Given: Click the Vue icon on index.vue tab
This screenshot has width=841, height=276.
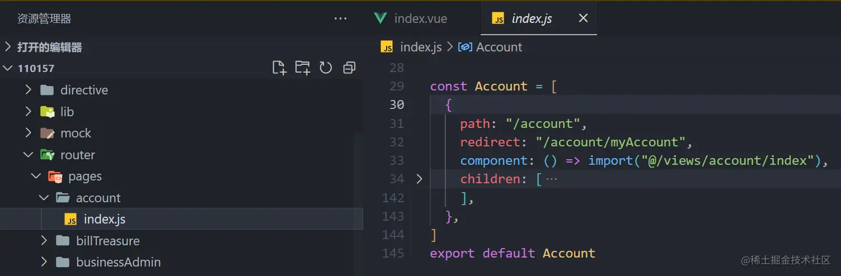Looking at the screenshot, I should [380, 18].
